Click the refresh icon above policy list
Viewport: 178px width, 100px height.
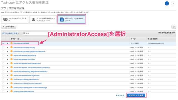(174, 27)
